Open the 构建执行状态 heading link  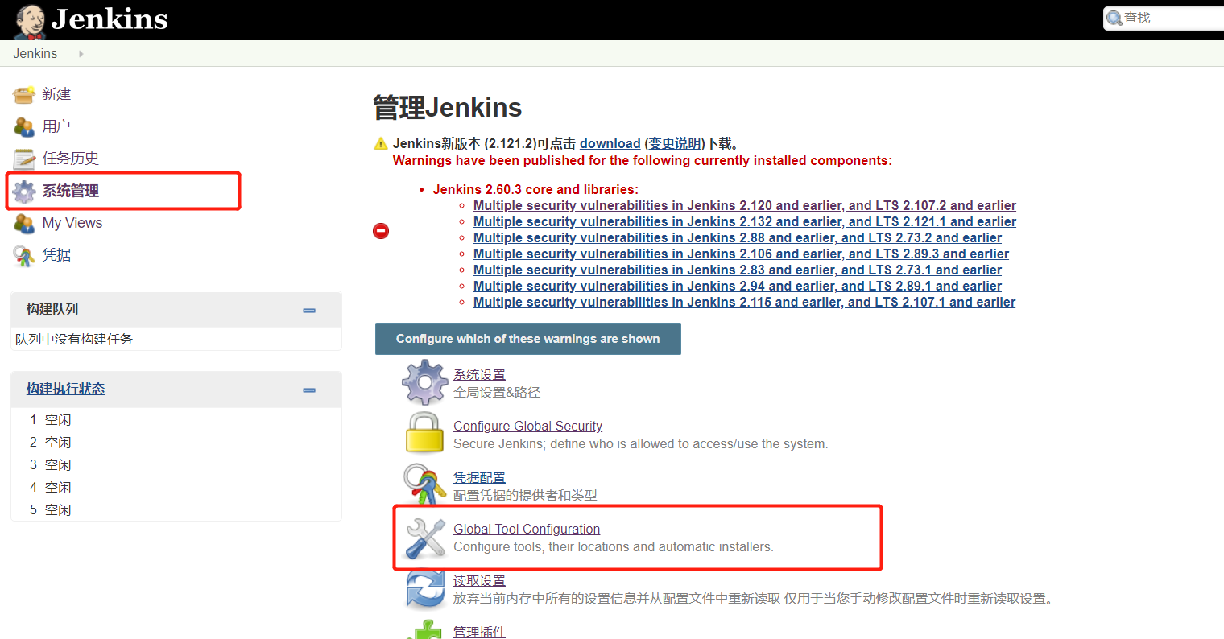65,389
